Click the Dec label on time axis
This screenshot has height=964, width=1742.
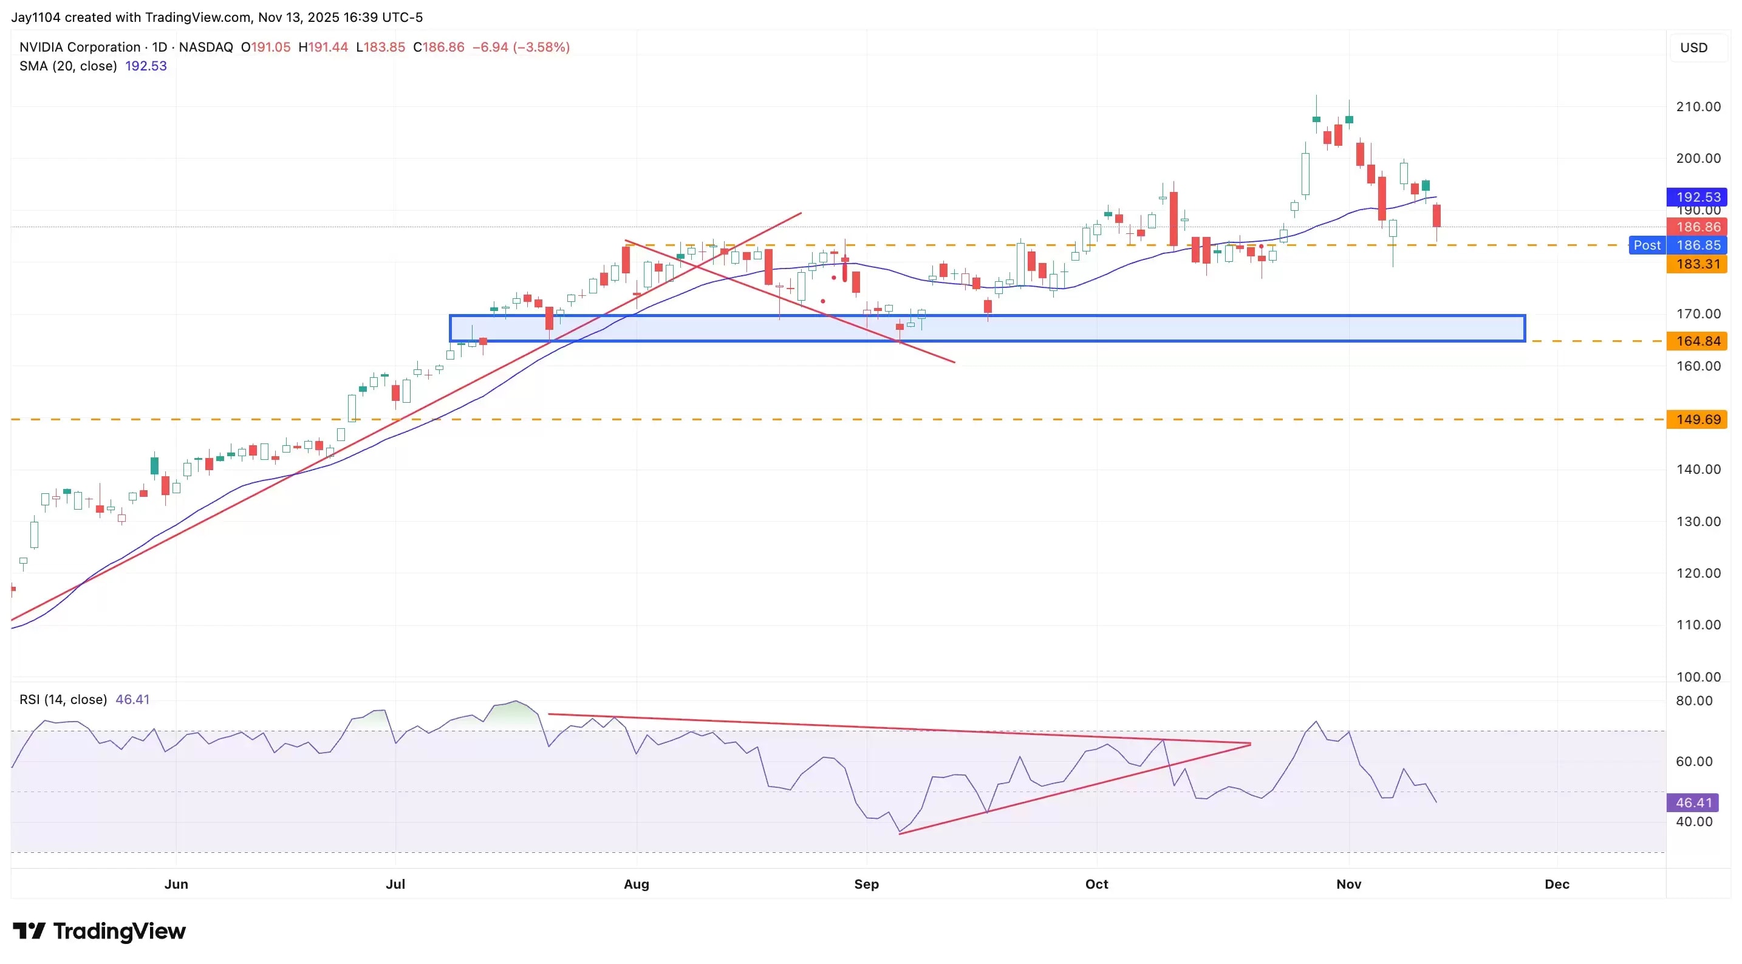click(1557, 884)
